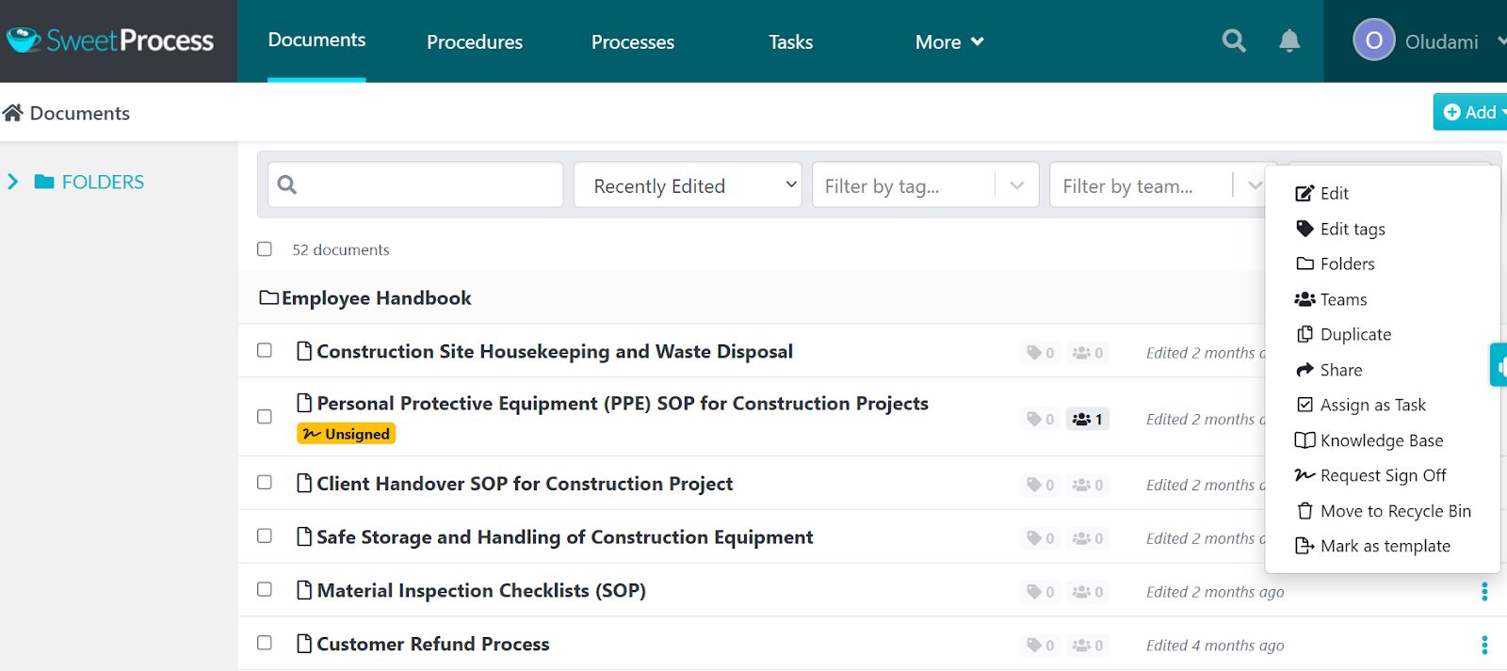
Task: Click teams badge showing 1 for PPE SOP
Action: click(1088, 419)
